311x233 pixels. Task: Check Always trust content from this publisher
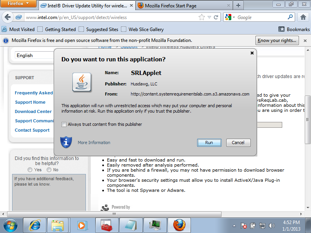pos(64,124)
